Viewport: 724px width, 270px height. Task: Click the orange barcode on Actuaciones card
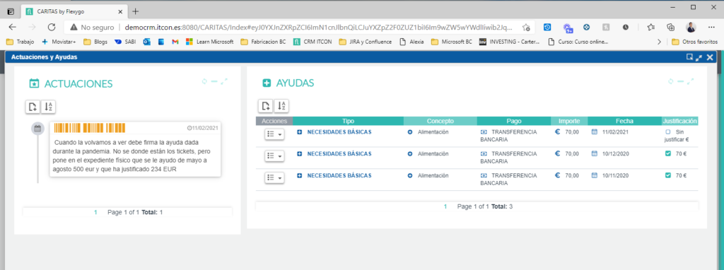click(x=90, y=127)
